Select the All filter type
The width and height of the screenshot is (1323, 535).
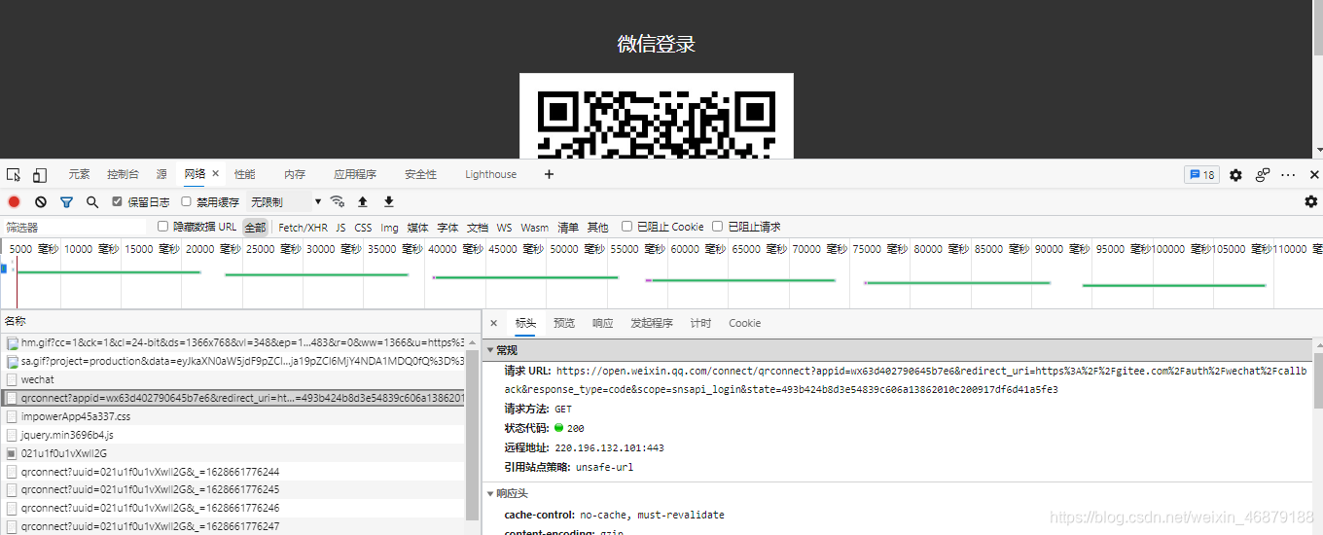point(255,228)
